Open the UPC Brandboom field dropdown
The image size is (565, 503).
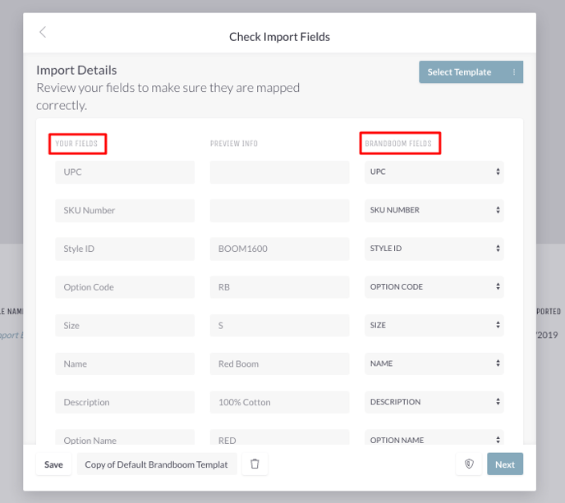point(434,171)
